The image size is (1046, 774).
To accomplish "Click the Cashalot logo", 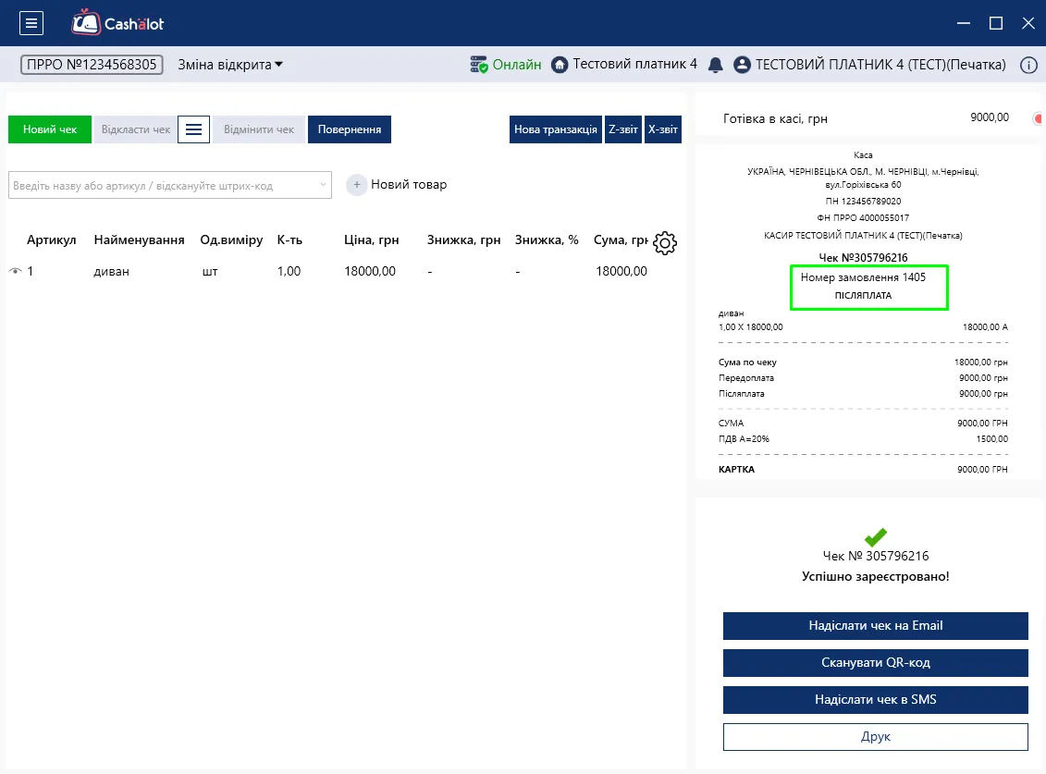I will coord(117,23).
